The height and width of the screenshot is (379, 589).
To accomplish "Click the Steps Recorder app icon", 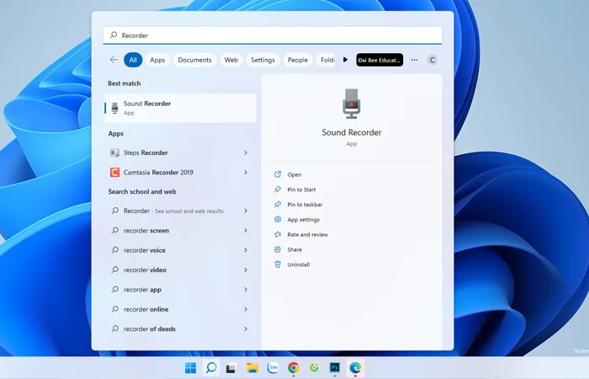I will [x=114, y=152].
